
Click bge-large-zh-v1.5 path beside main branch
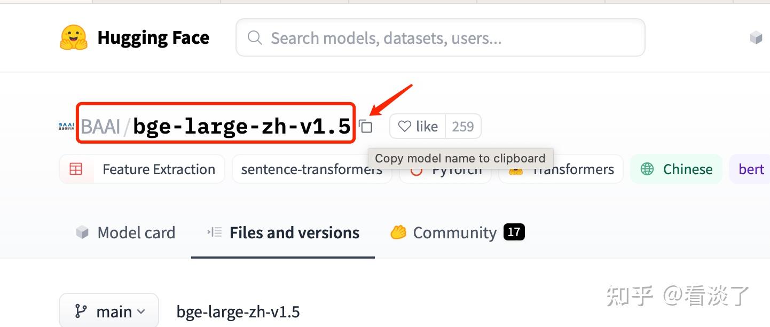[x=238, y=312]
